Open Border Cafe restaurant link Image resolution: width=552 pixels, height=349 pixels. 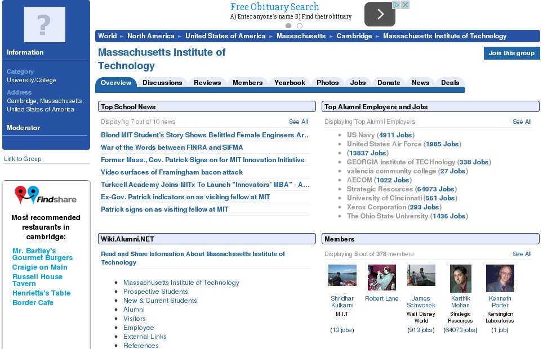33,303
